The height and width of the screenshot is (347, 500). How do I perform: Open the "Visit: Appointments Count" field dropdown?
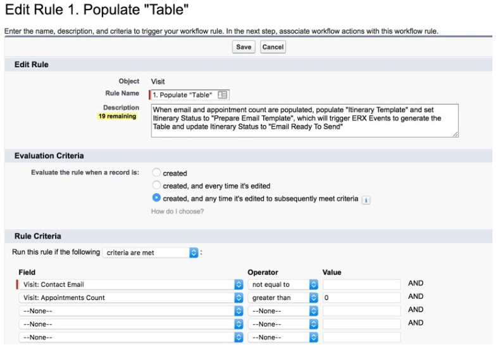pyautogui.click(x=130, y=298)
